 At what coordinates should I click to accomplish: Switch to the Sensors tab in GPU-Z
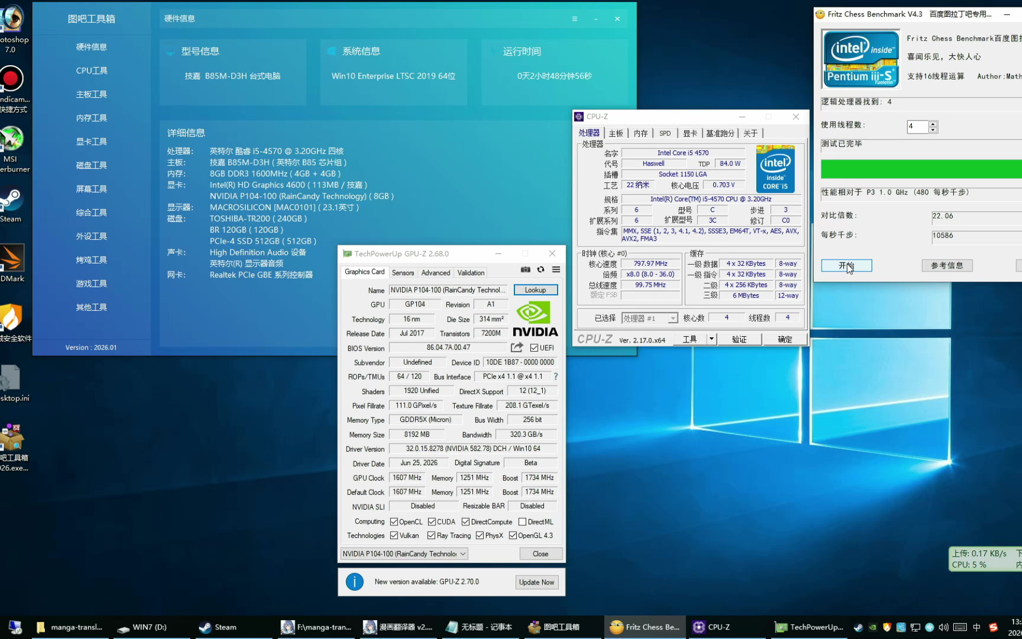point(403,273)
